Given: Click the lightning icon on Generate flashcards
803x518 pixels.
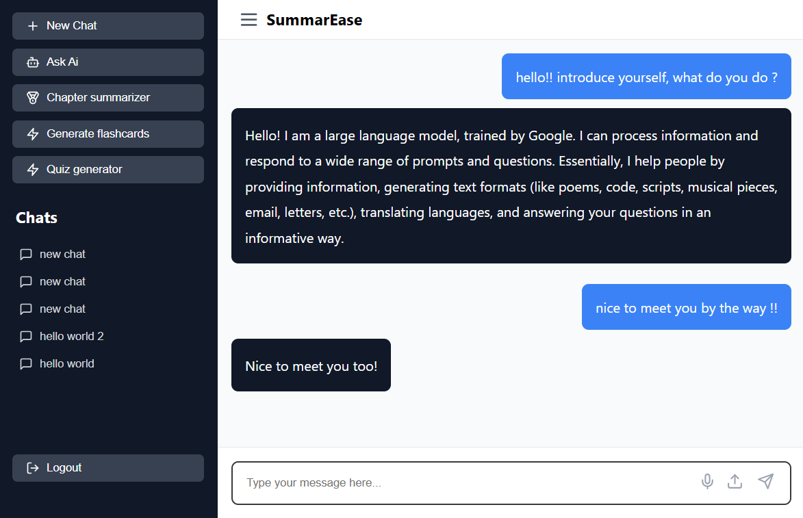Looking at the screenshot, I should 33,134.
